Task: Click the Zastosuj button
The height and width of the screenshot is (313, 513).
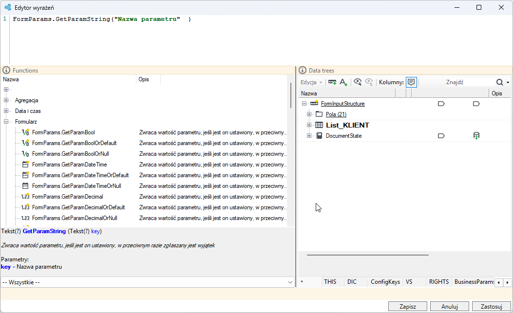Action: click(492, 307)
